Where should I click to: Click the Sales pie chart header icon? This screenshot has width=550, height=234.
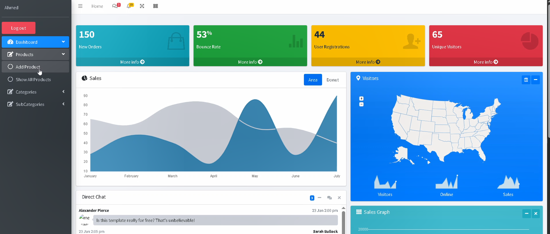[84, 78]
